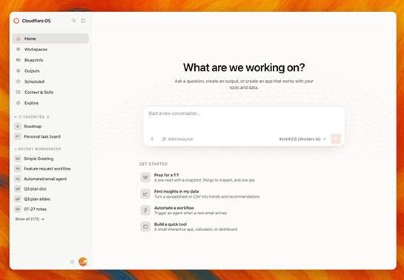Click the plus icon in the prompt box
The width and height of the screenshot is (404, 280).
click(x=152, y=139)
